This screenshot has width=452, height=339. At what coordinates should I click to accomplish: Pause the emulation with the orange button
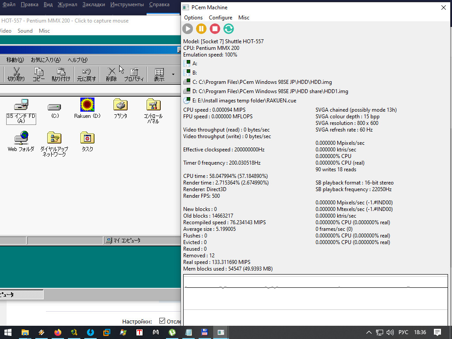click(x=201, y=29)
